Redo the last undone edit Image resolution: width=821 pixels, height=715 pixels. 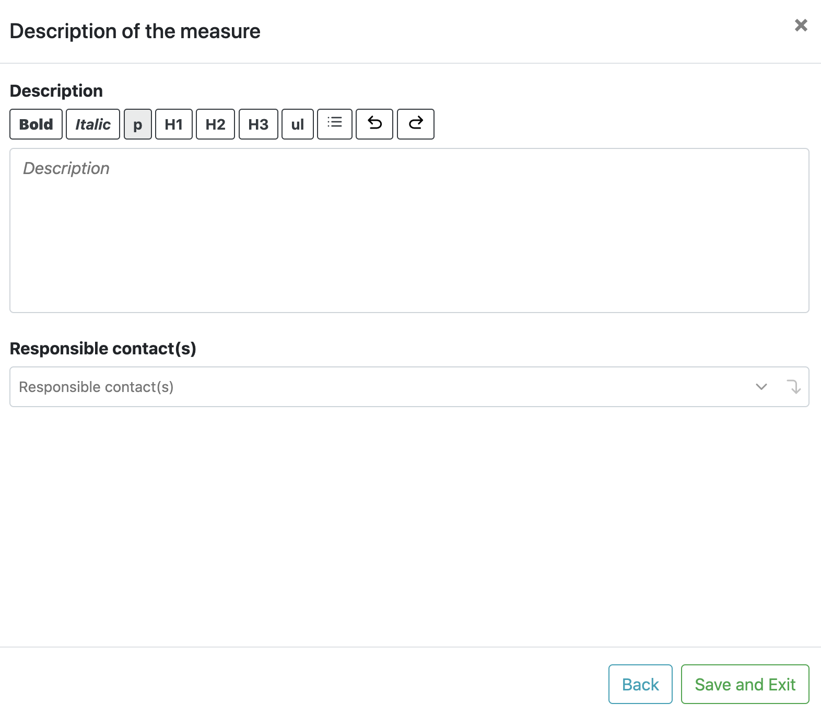point(416,124)
